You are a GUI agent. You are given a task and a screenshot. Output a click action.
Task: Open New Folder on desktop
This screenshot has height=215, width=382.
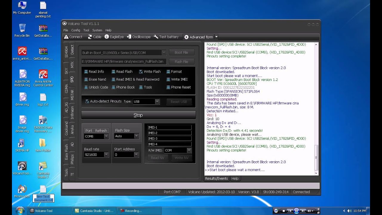(43, 145)
